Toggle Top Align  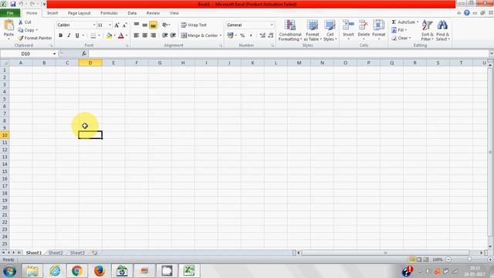click(x=137, y=25)
